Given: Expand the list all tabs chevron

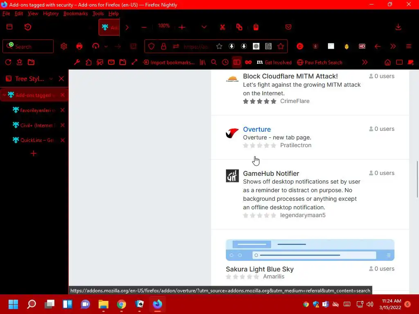Looking at the screenshot, I should point(204,27).
